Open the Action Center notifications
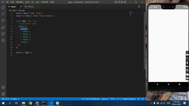This screenshot has width=189, height=106. 185,103
